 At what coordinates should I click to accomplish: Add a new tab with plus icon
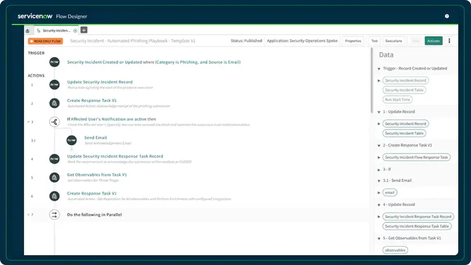click(x=84, y=30)
